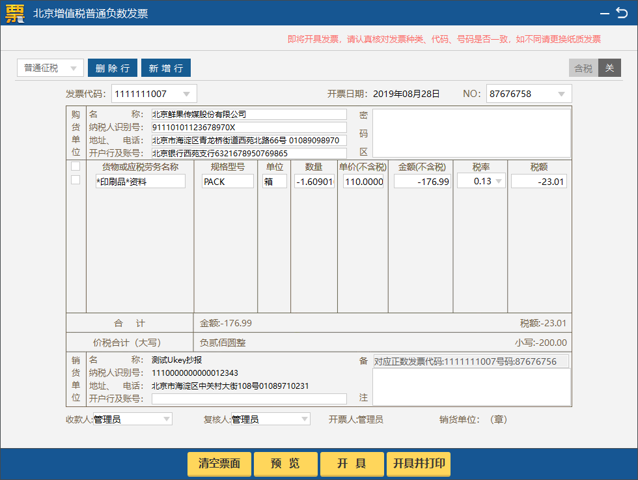The image size is (638, 480).
Task: Click the 规格型号 field PACK
Action: (228, 182)
